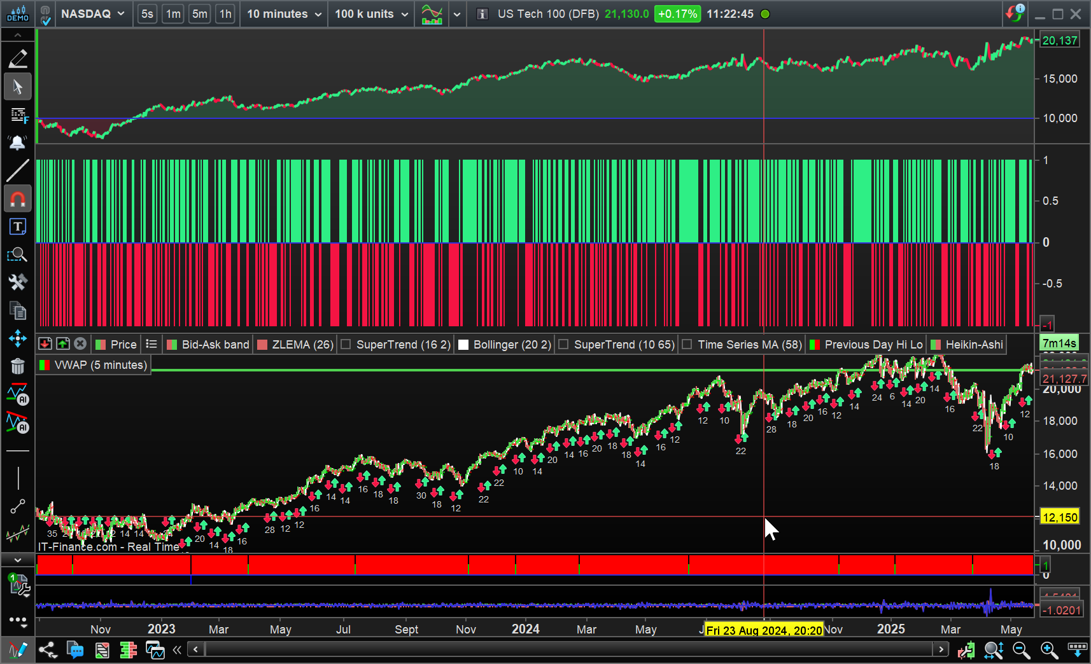Viewport: 1091px width, 664px height.
Task: Click the reconnect refresh icon top-right
Action: tap(1015, 13)
